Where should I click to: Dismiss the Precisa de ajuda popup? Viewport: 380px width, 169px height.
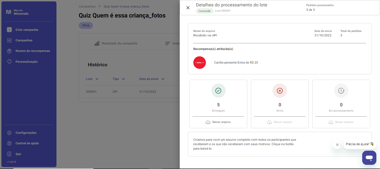[337, 145]
